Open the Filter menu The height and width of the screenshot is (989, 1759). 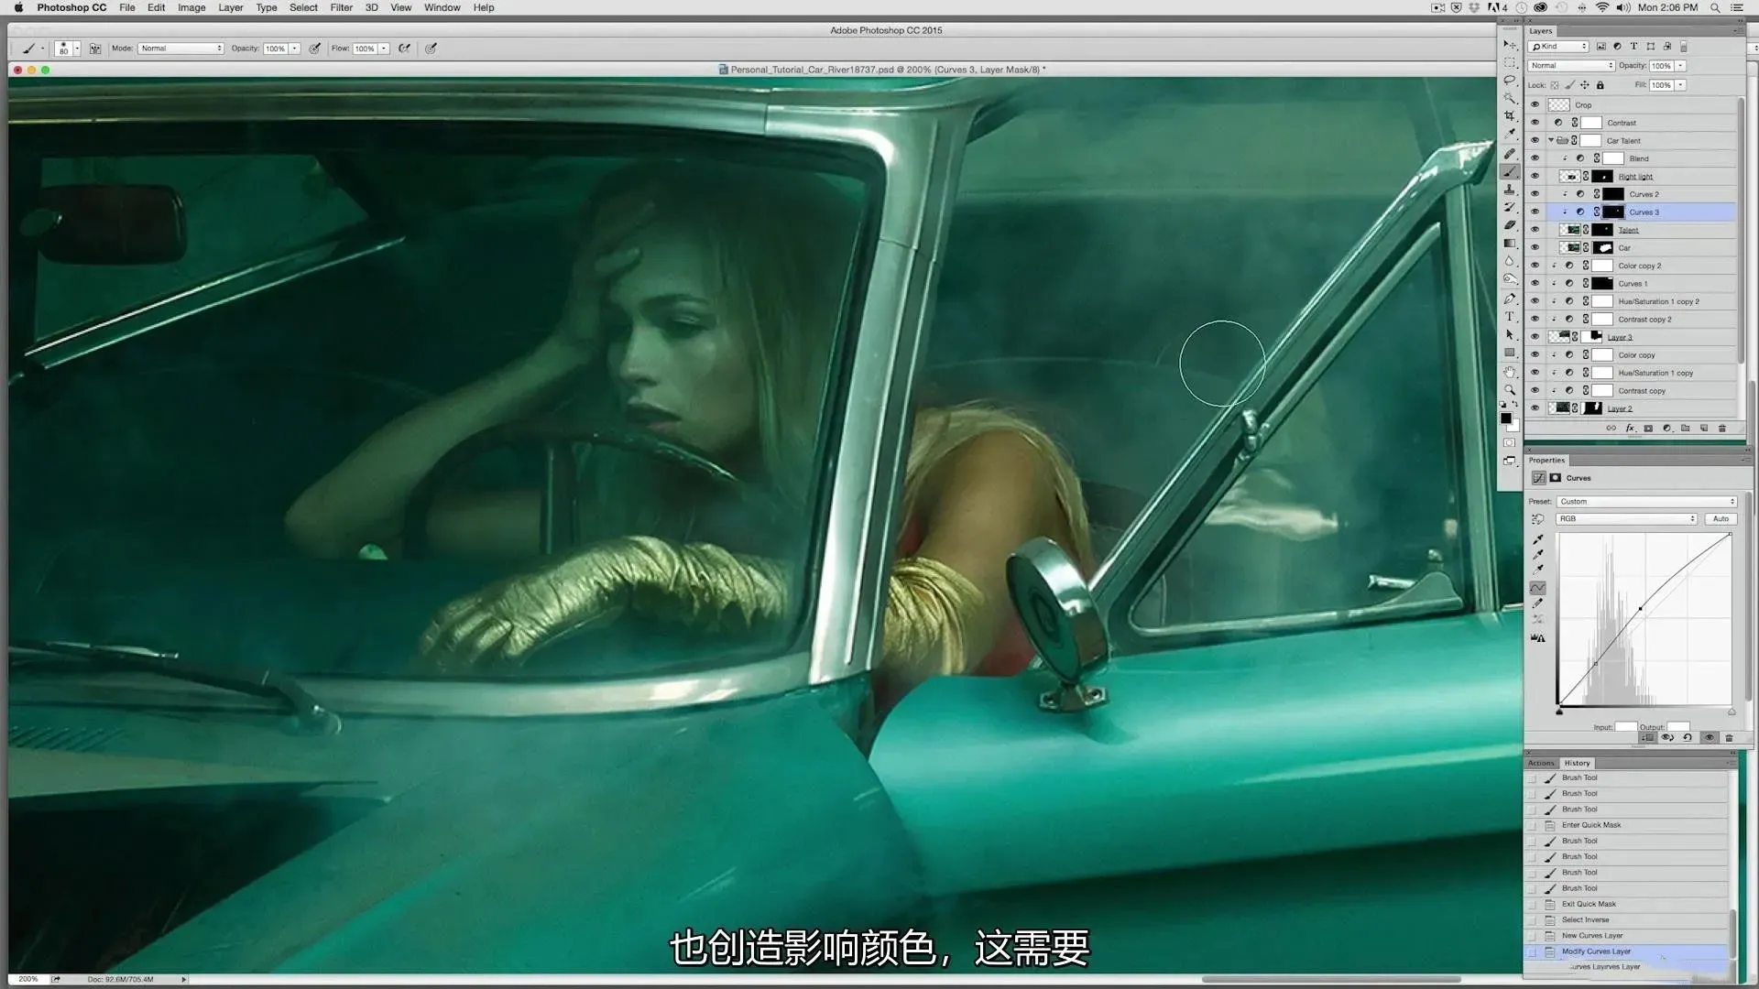point(341,7)
